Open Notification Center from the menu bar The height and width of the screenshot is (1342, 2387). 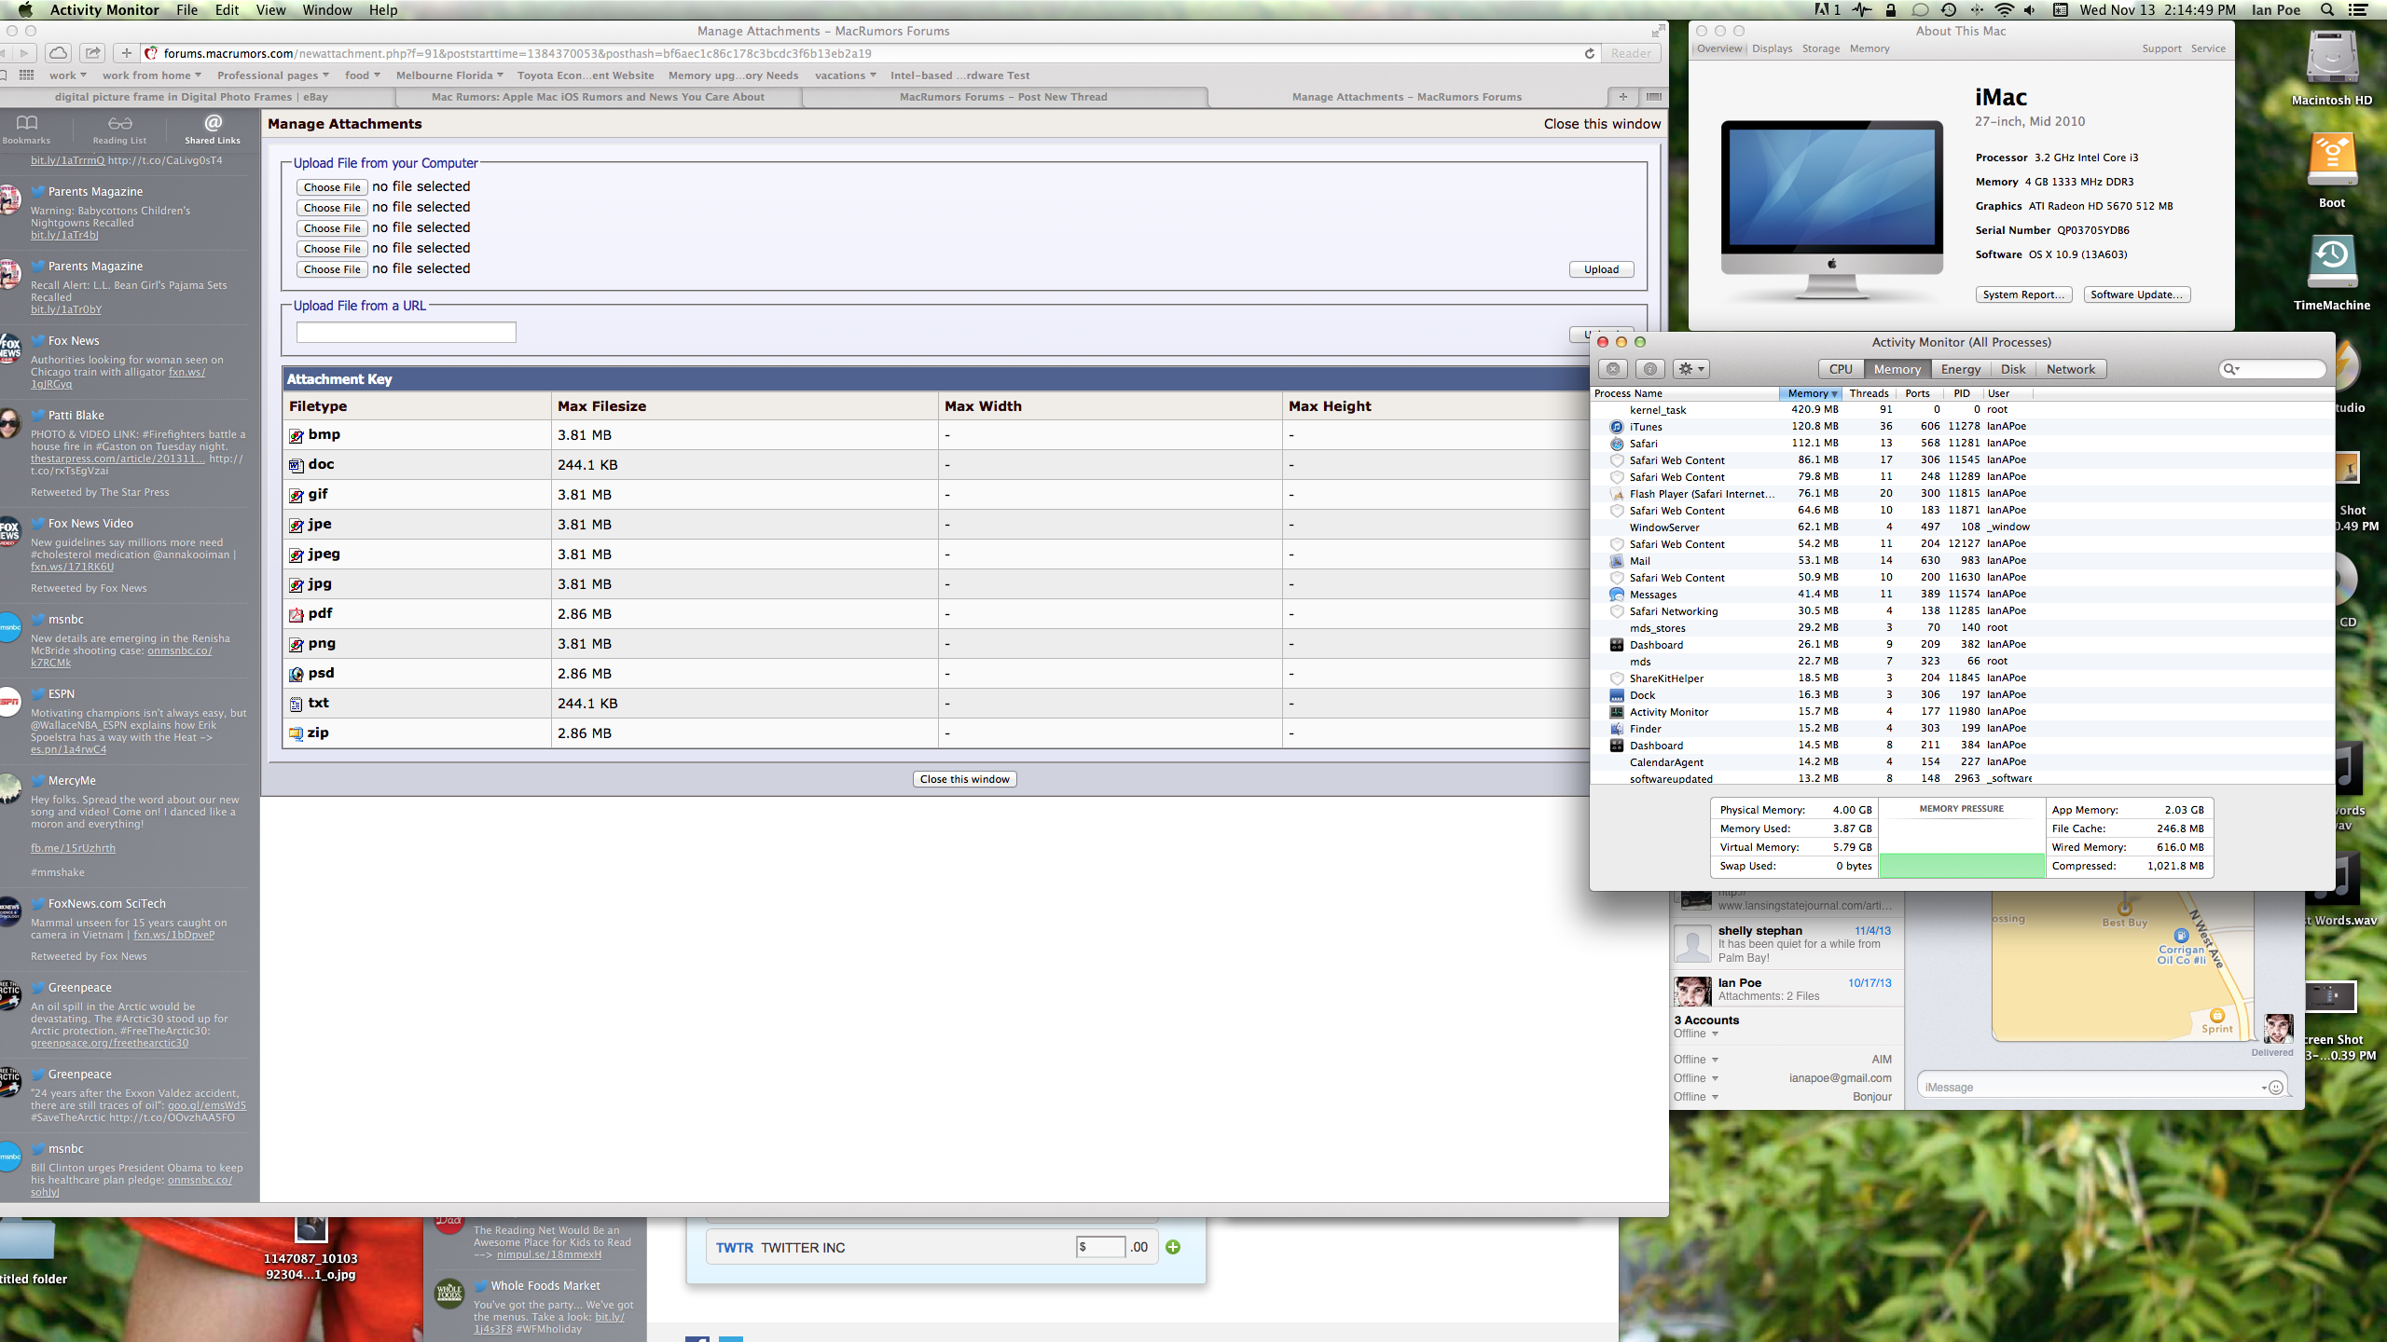(x=2359, y=10)
